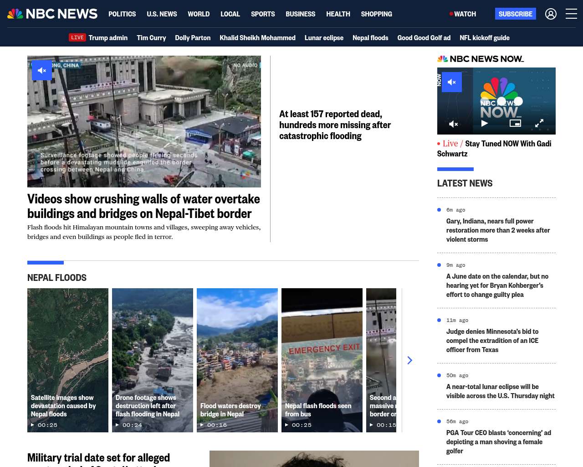Open the Business section
583x467 pixels.
300,14
